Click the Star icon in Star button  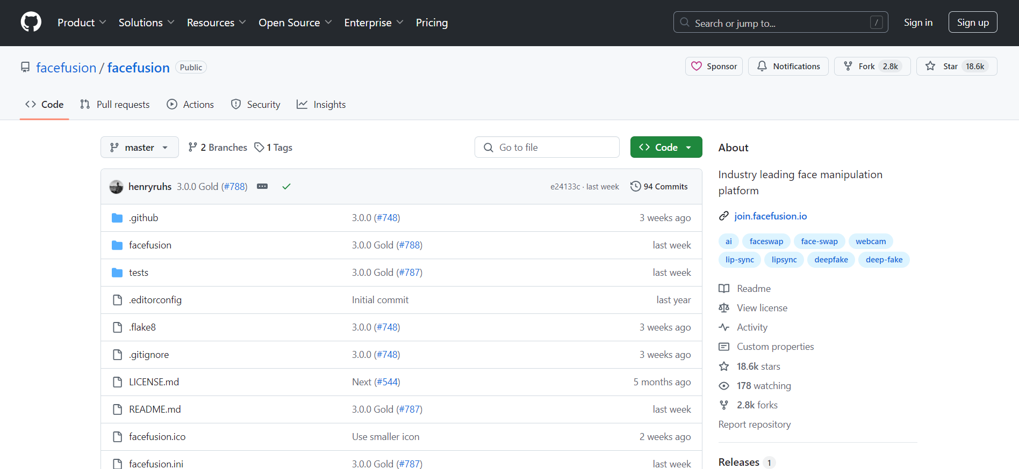930,66
